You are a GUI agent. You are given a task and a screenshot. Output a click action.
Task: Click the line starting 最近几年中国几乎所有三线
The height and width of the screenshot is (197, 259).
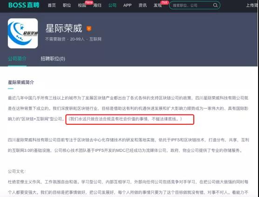click(x=128, y=98)
